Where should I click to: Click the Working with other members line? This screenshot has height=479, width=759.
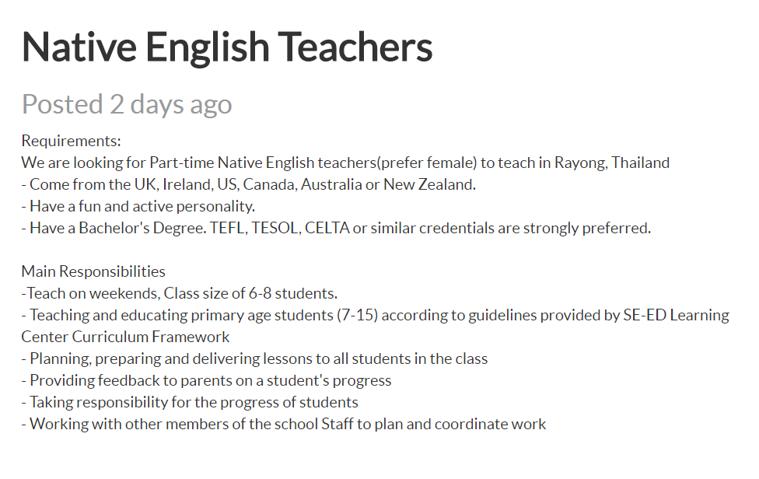coord(284,424)
